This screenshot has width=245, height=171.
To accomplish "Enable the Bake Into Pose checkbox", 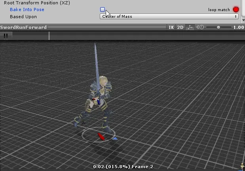I will tap(103, 9).
